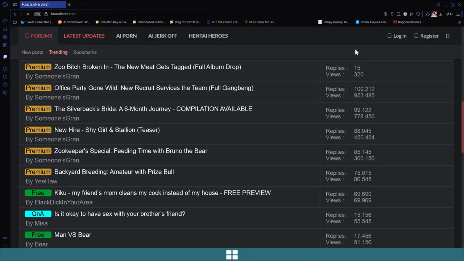
Task: Open the Man VS Bear thread
Action: (x=73, y=235)
